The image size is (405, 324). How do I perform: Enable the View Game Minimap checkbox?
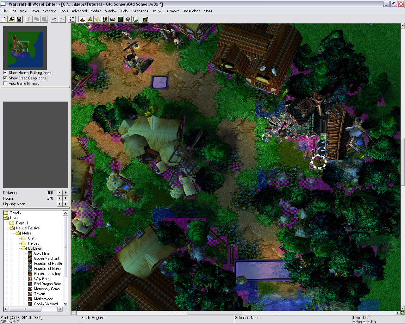pyautogui.click(x=5, y=83)
